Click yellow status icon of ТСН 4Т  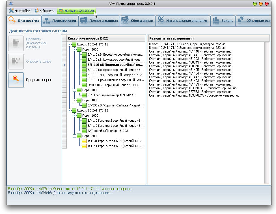(x=84, y=146)
